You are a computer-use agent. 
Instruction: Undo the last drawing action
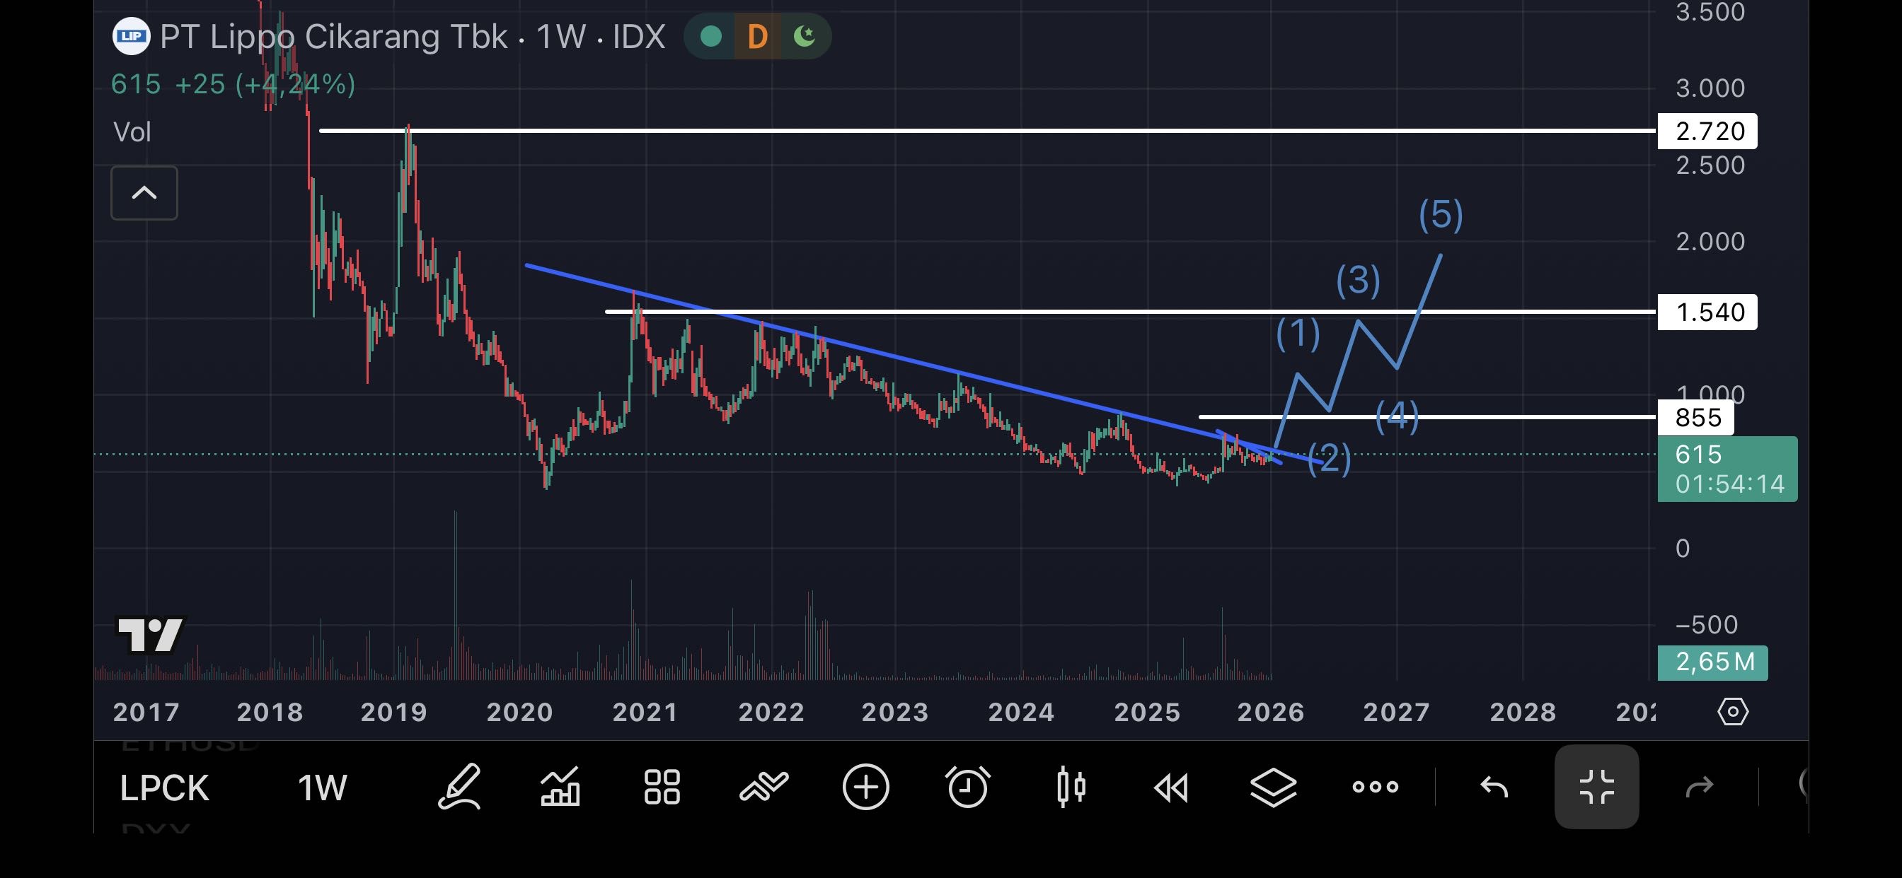point(1494,788)
